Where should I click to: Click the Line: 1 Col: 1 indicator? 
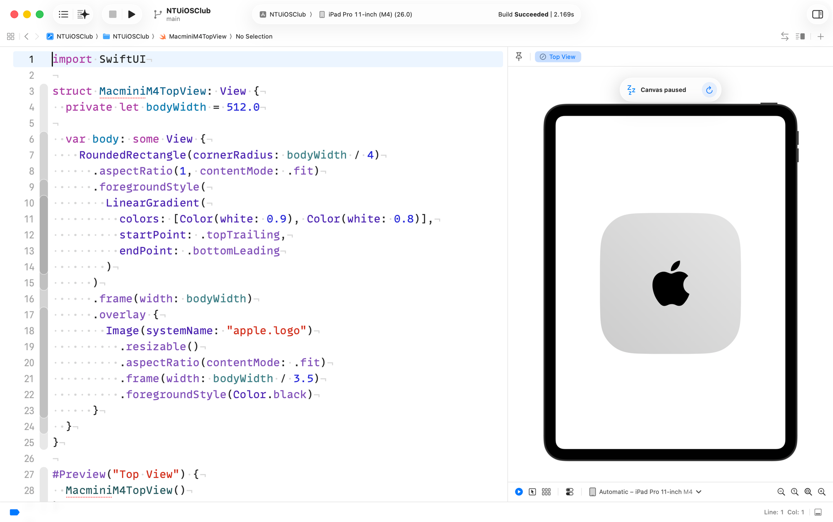coord(785,512)
